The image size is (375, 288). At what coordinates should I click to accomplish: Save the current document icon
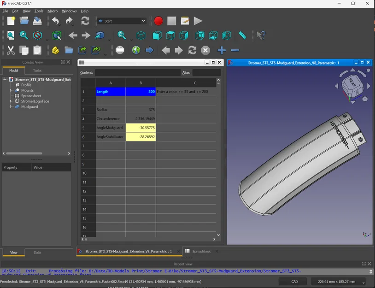(37, 21)
